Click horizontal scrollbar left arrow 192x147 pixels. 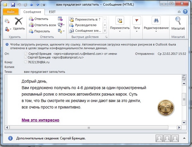pos(7,128)
